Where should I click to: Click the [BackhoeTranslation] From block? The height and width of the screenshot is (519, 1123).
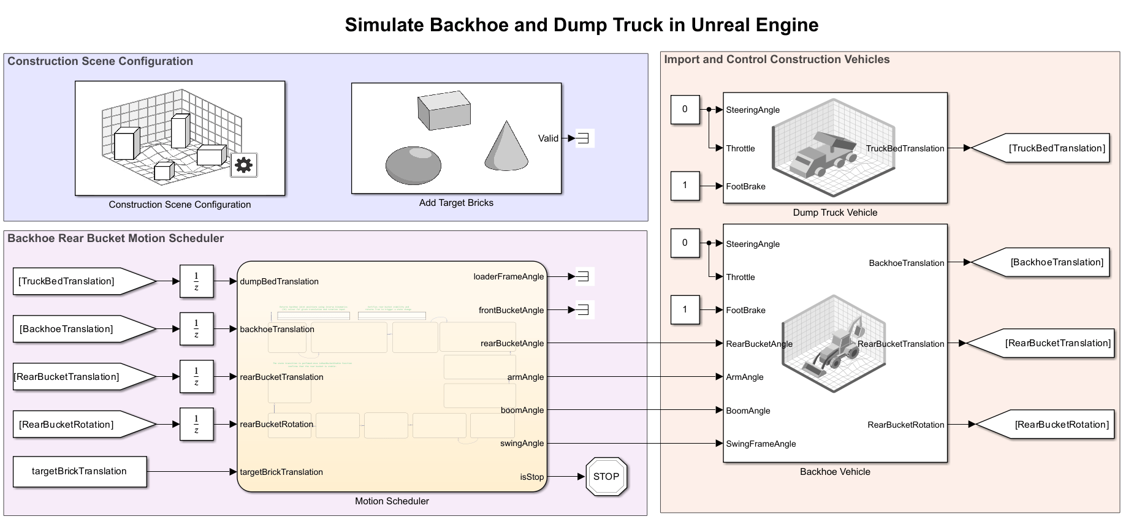85,329
